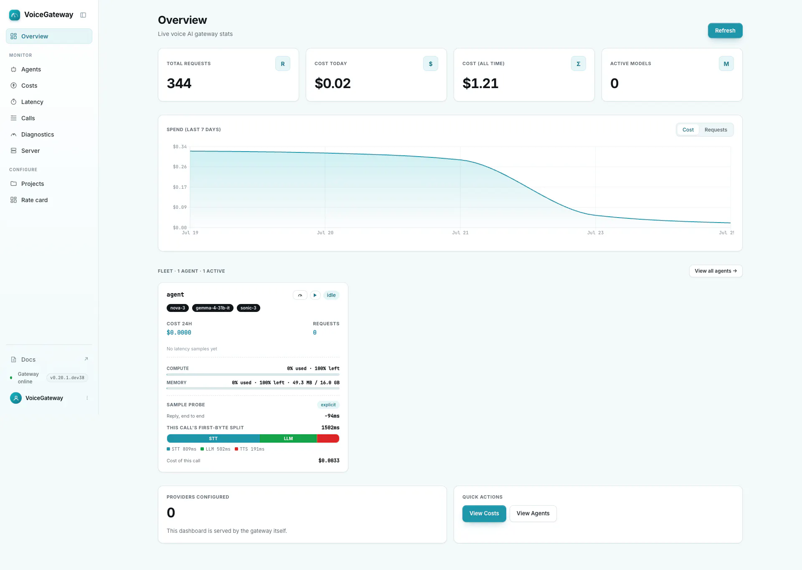802x570 pixels.
Task: Click the STT 809ms legend entry
Action: pos(181,449)
